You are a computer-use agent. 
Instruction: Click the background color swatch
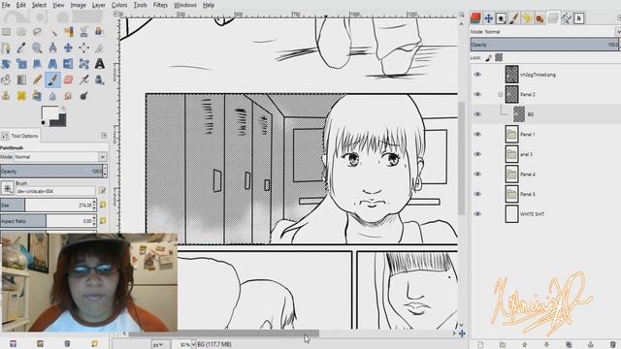tap(59, 120)
